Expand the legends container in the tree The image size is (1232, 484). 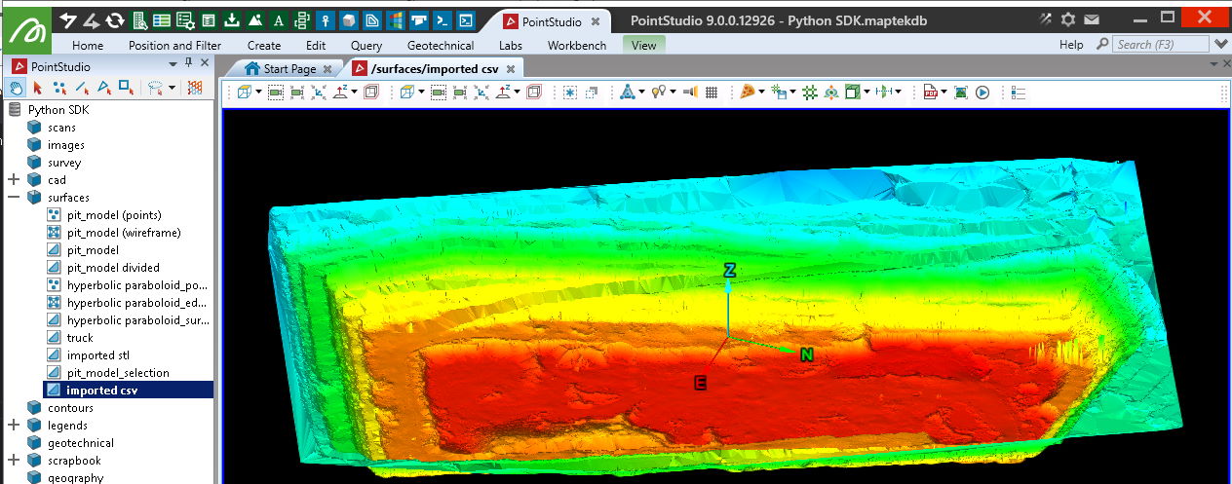(x=14, y=426)
